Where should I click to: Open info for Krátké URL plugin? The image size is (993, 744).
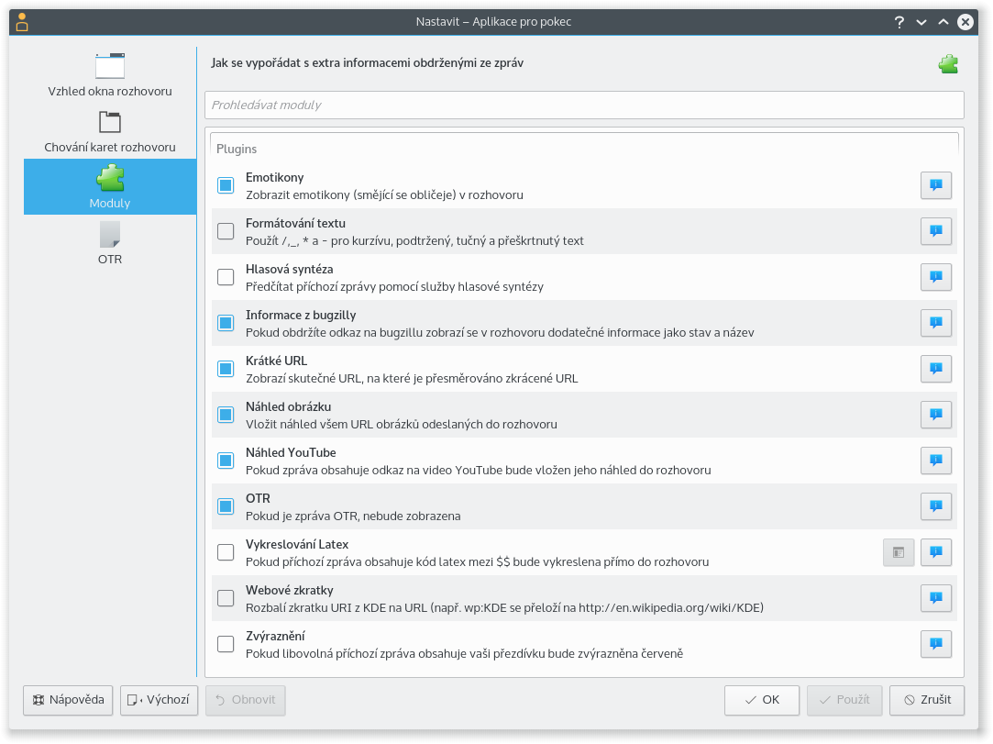coord(935,368)
